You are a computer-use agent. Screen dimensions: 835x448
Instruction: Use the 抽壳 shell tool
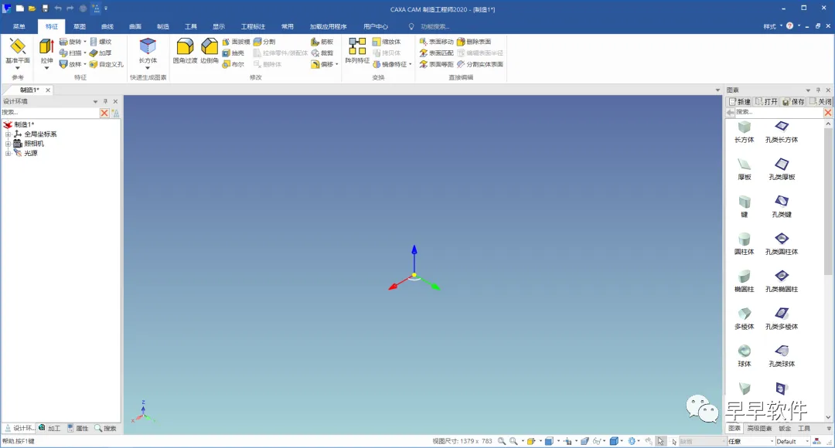[233, 53]
